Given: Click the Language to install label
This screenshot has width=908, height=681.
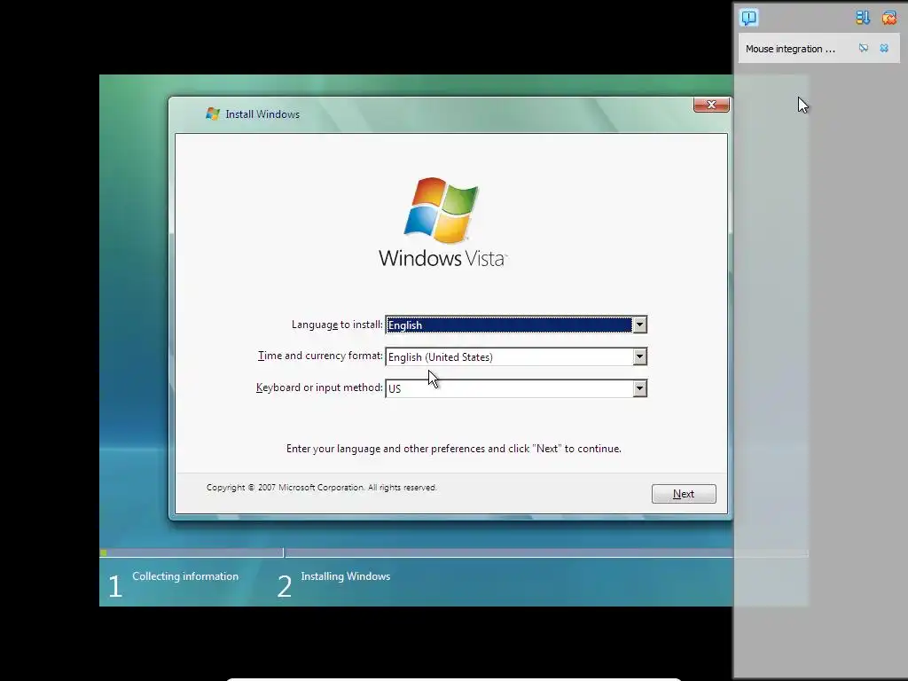Looking at the screenshot, I should click(337, 325).
